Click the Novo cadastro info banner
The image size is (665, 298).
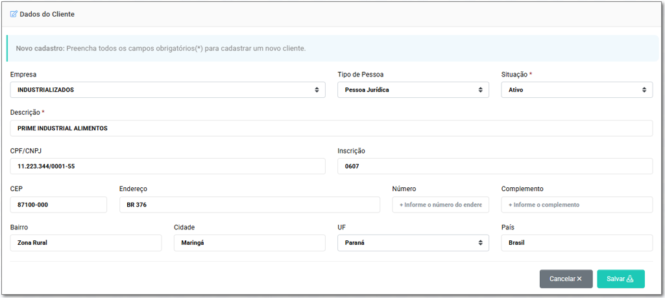tap(331, 49)
